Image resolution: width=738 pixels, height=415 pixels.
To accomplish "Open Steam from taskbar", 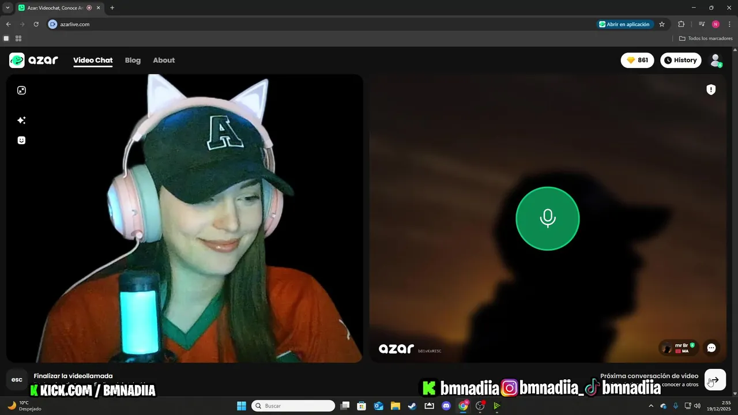I will click(412, 406).
